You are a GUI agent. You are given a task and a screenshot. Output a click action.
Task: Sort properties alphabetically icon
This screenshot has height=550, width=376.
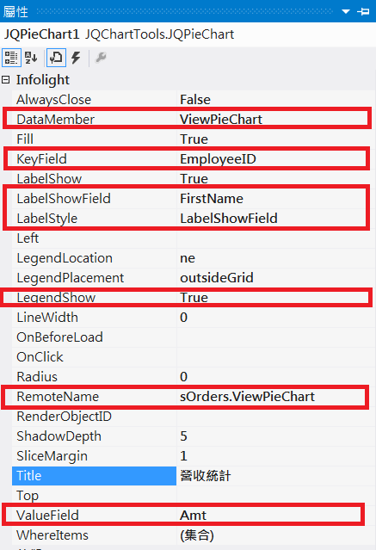[31, 58]
